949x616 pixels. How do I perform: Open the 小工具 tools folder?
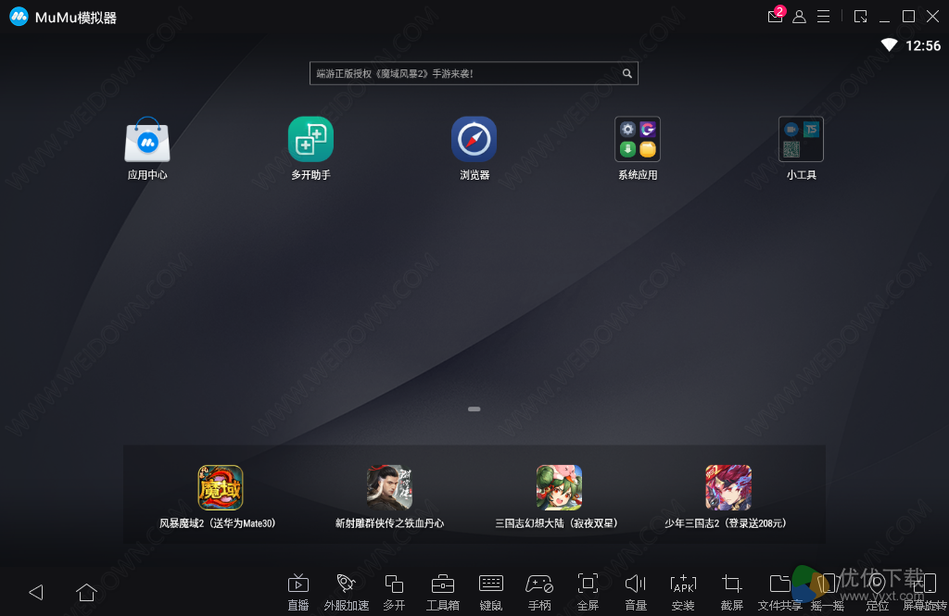point(801,140)
